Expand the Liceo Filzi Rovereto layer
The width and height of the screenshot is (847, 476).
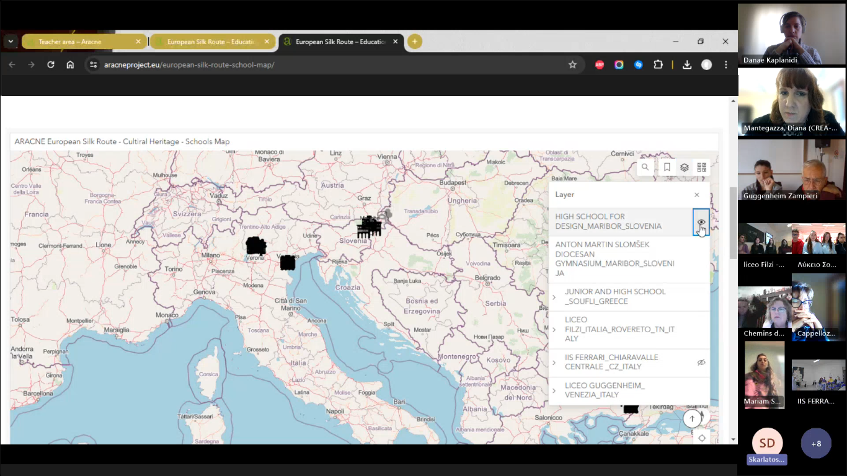pos(554,329)
